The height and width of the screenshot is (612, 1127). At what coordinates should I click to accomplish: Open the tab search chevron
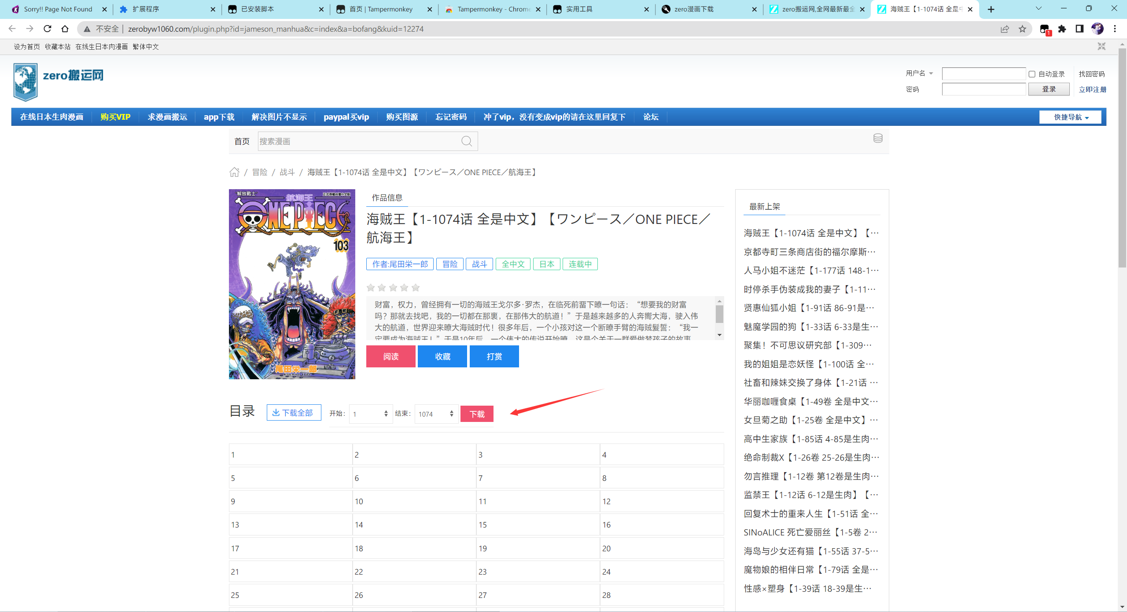[x=1039, y=9]
